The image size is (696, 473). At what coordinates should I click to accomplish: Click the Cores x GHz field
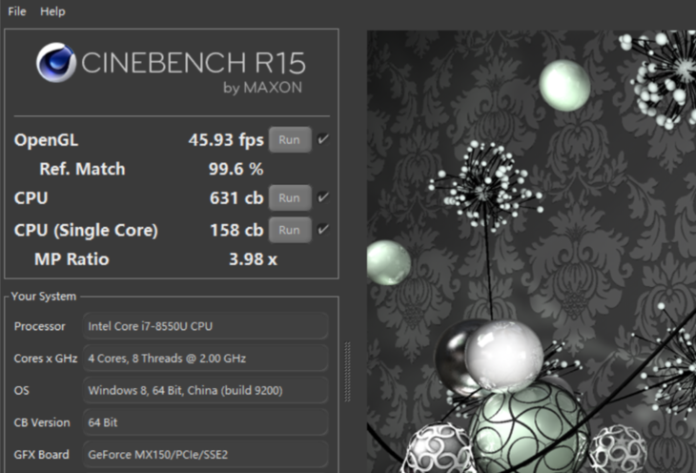point(206,358)
